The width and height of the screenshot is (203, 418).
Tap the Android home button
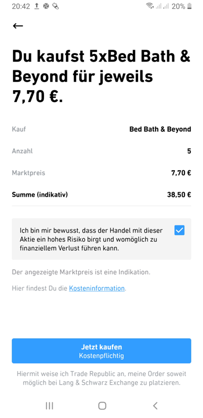pos(102,406)
